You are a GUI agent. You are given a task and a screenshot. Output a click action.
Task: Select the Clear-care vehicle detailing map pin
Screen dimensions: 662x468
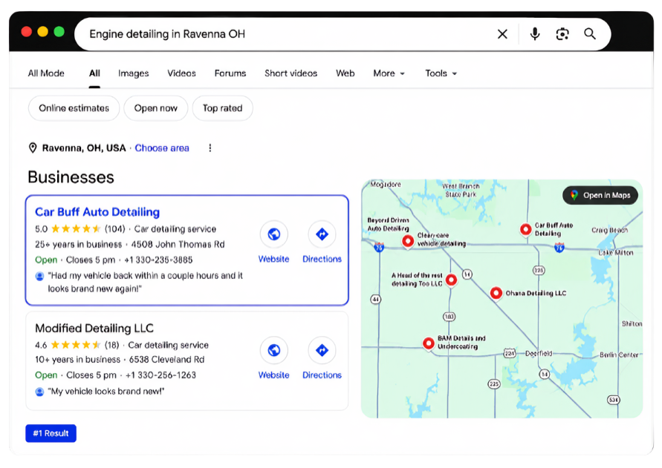pos(408,241)
